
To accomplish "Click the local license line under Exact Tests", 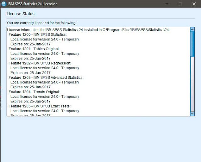I will pyautogui.click(x=45, y=111).
